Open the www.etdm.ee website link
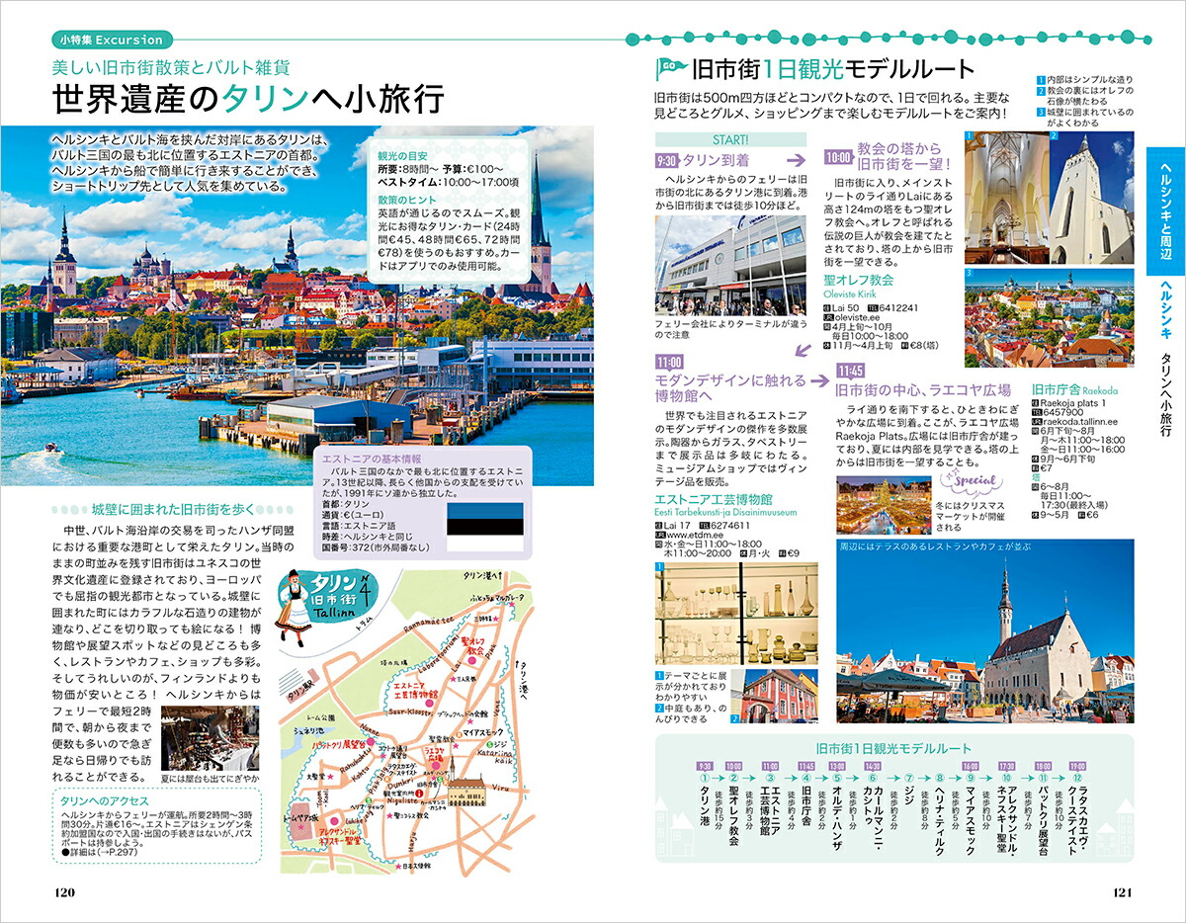The image size is (1186, 923). click(694, 535)
